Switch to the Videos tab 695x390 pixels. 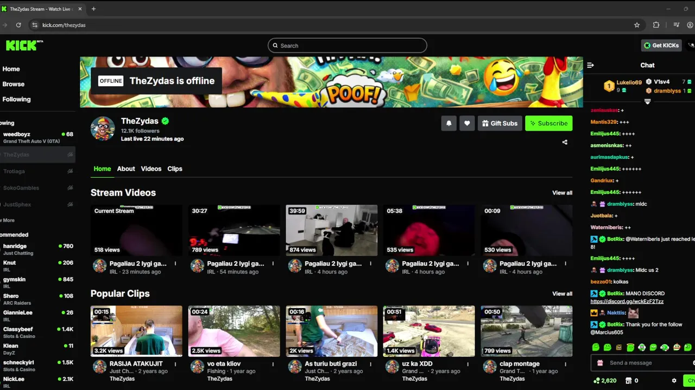151,169
